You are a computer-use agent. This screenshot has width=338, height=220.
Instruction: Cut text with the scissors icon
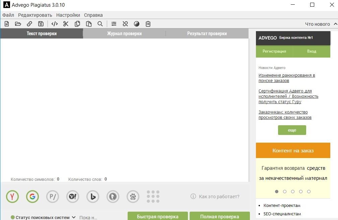(66, 24)
